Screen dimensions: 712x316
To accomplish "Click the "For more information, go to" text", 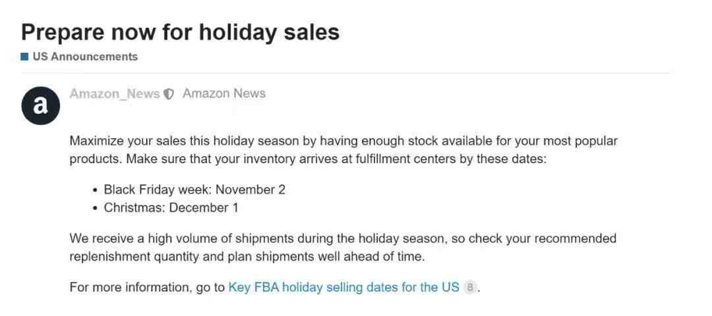I will point(147,288).
